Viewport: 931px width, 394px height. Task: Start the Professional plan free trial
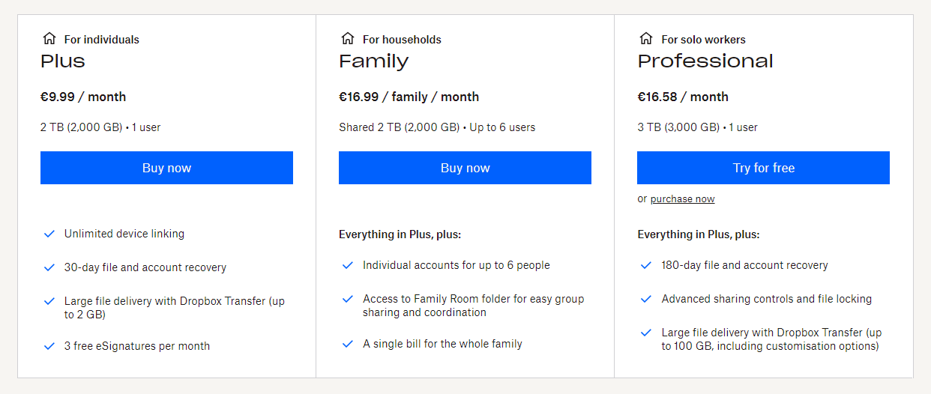tap(763, 168)
